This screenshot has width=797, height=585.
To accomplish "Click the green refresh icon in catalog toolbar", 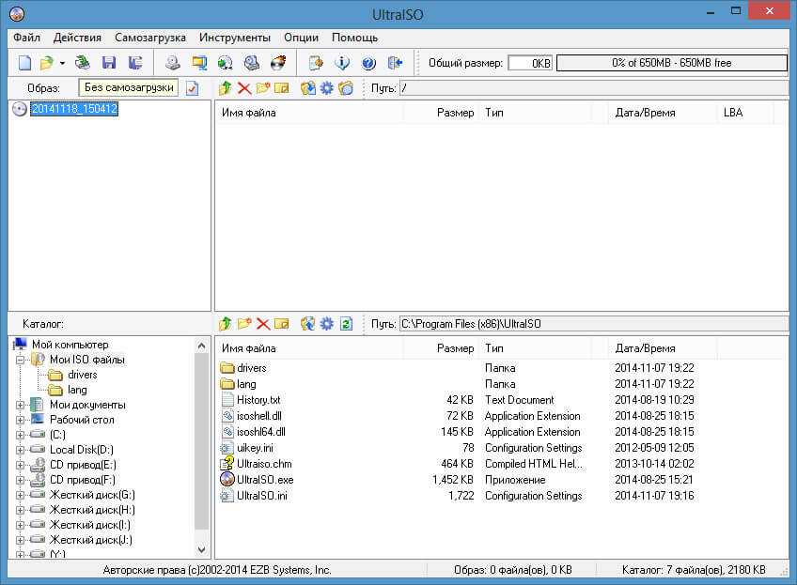I will (x=346, y=324).
